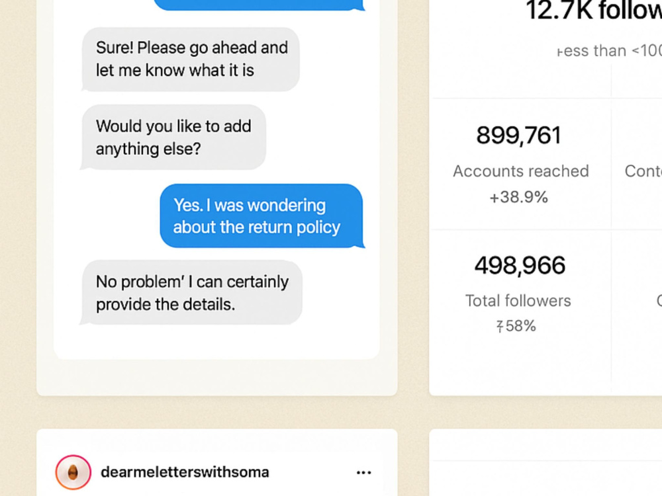Click the partially visible Cont stat label
This screenshot has height=496, width=662.
[x=643, y=171]
